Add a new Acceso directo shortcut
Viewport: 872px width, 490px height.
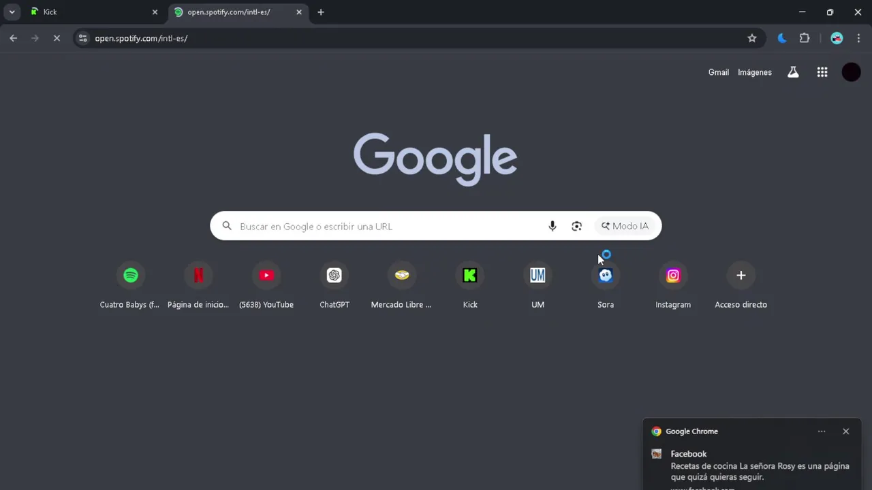(x=741, y=284)
